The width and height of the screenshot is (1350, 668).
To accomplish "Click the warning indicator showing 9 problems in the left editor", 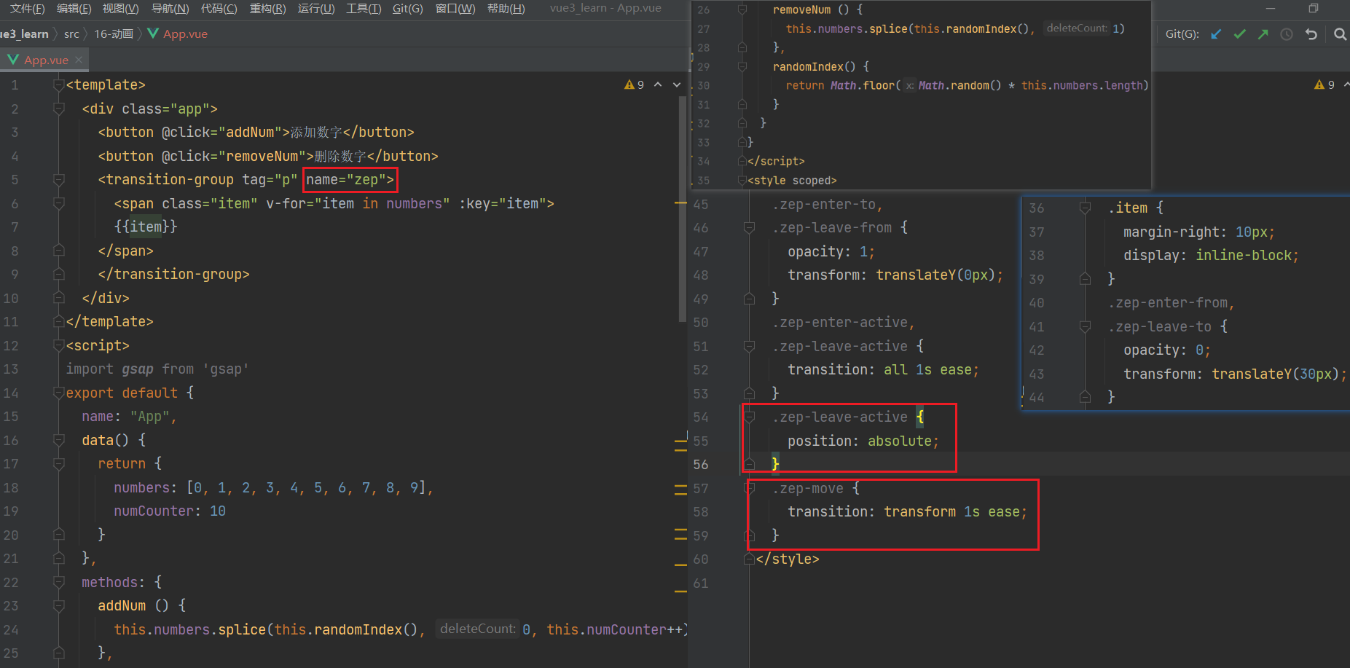I will tap(634, 85).
